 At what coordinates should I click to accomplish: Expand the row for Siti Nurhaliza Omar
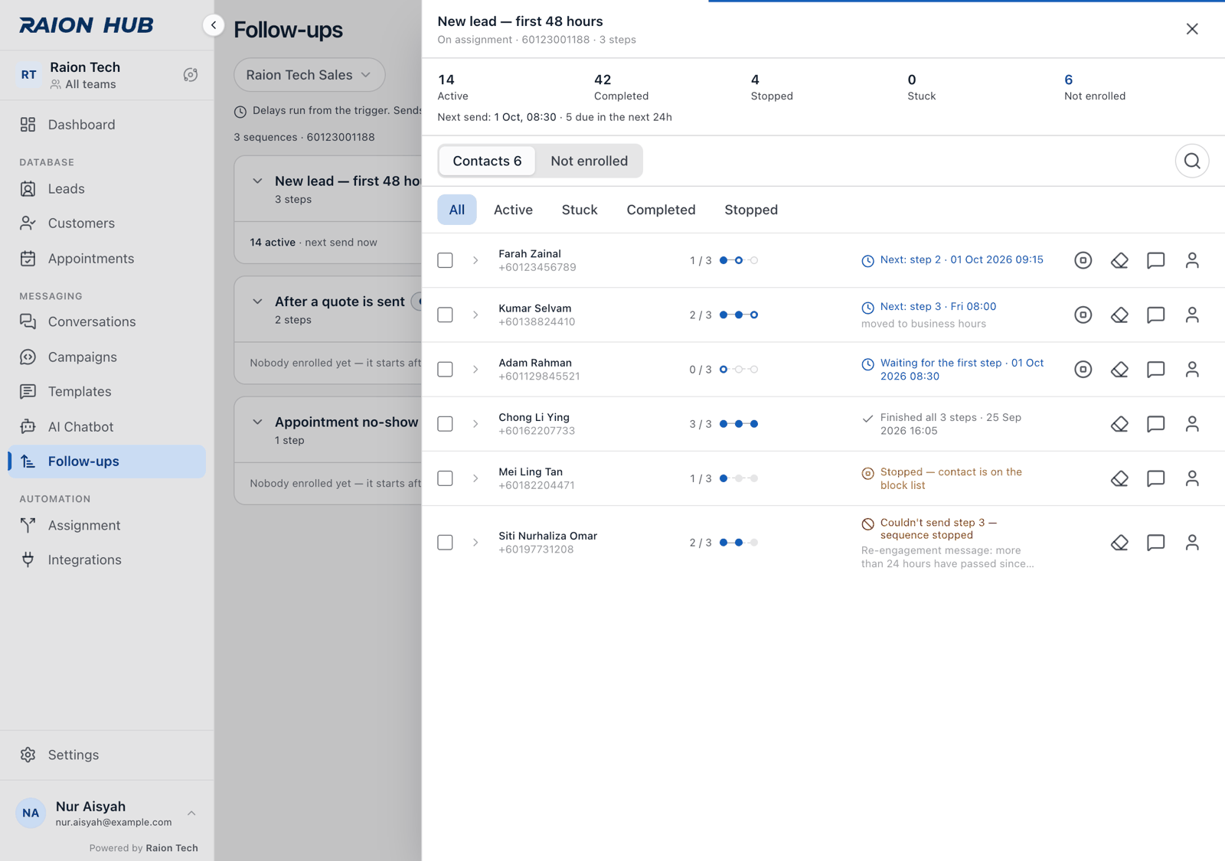[475, 543]
